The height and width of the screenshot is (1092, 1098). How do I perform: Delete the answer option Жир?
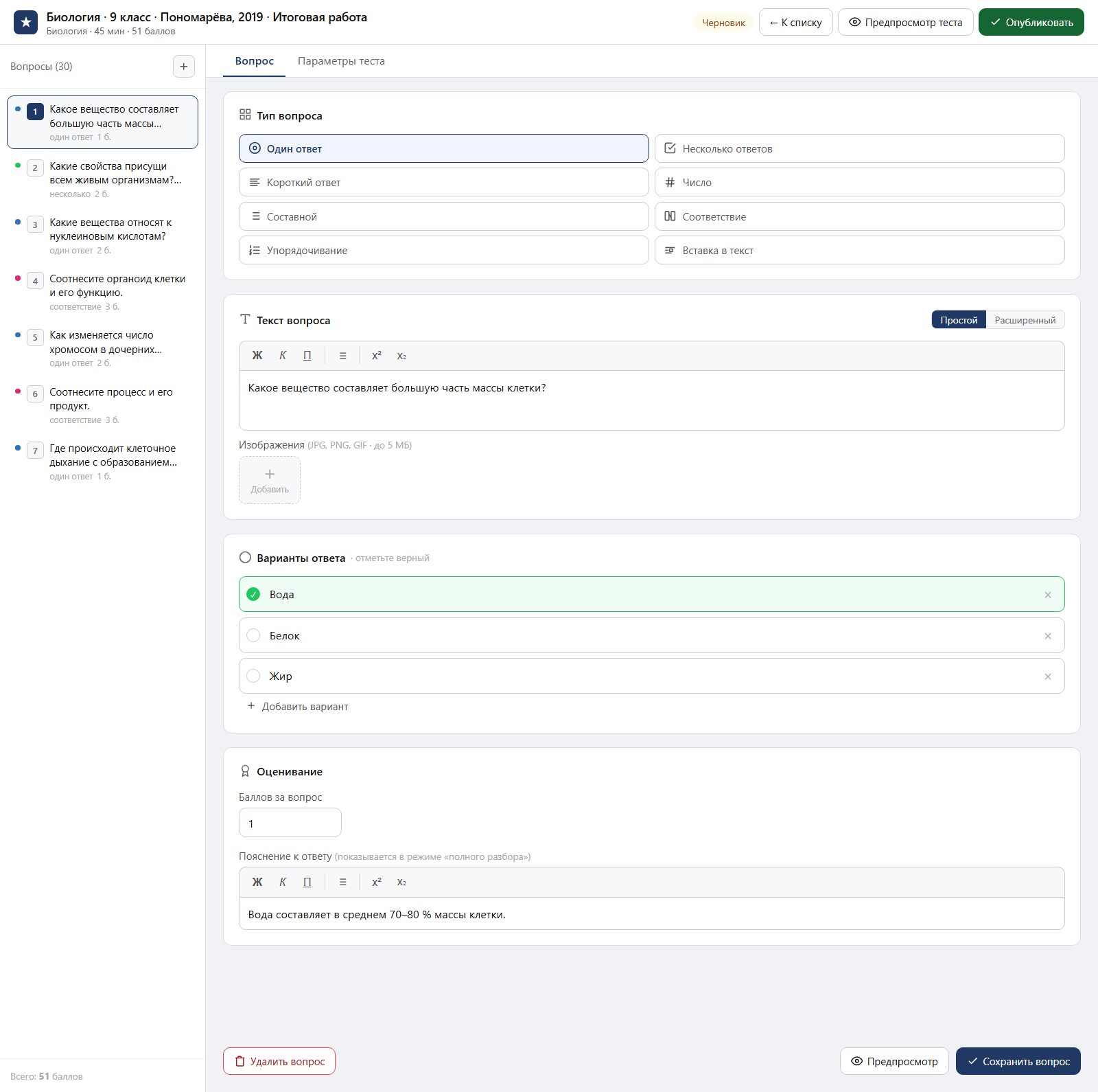[x=1048, y=676]
